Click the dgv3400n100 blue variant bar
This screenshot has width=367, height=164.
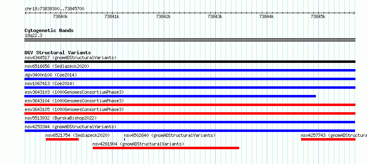pyautogui.click(x=190, y=79)
